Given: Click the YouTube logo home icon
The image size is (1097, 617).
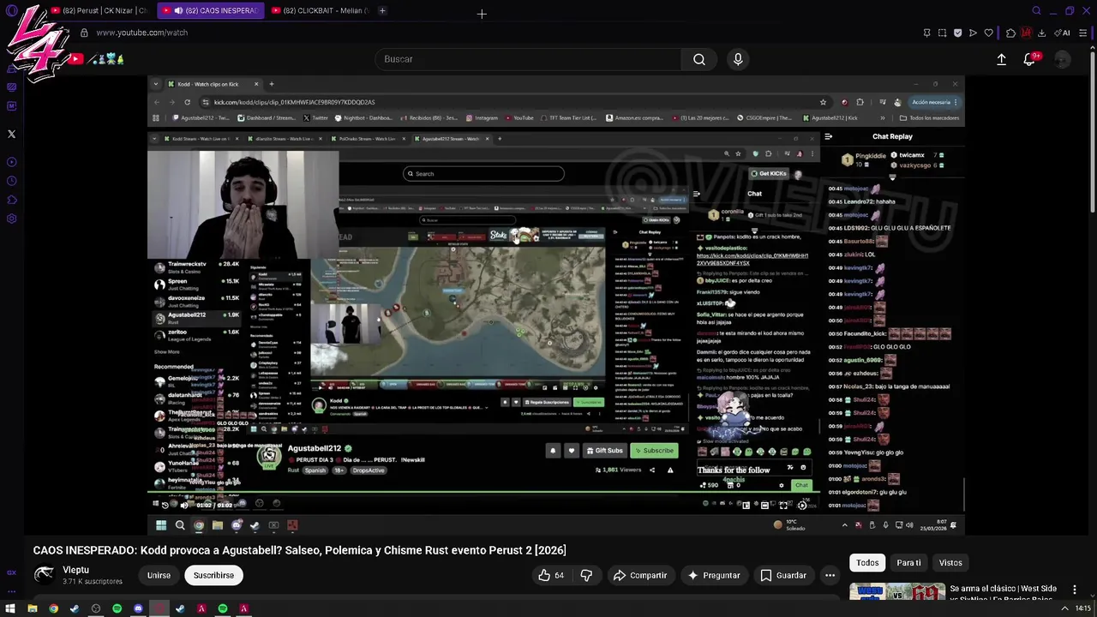Looking at the screenshot, I should click(75, 59).
